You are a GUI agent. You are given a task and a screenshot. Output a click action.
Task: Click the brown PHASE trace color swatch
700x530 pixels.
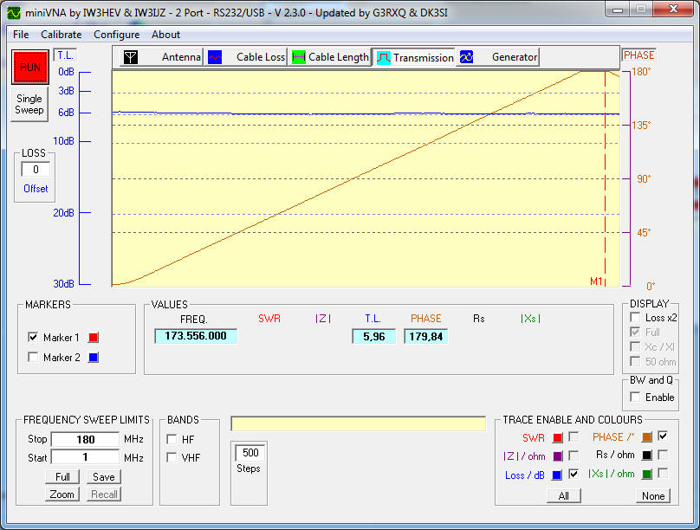tap(647, 437)
